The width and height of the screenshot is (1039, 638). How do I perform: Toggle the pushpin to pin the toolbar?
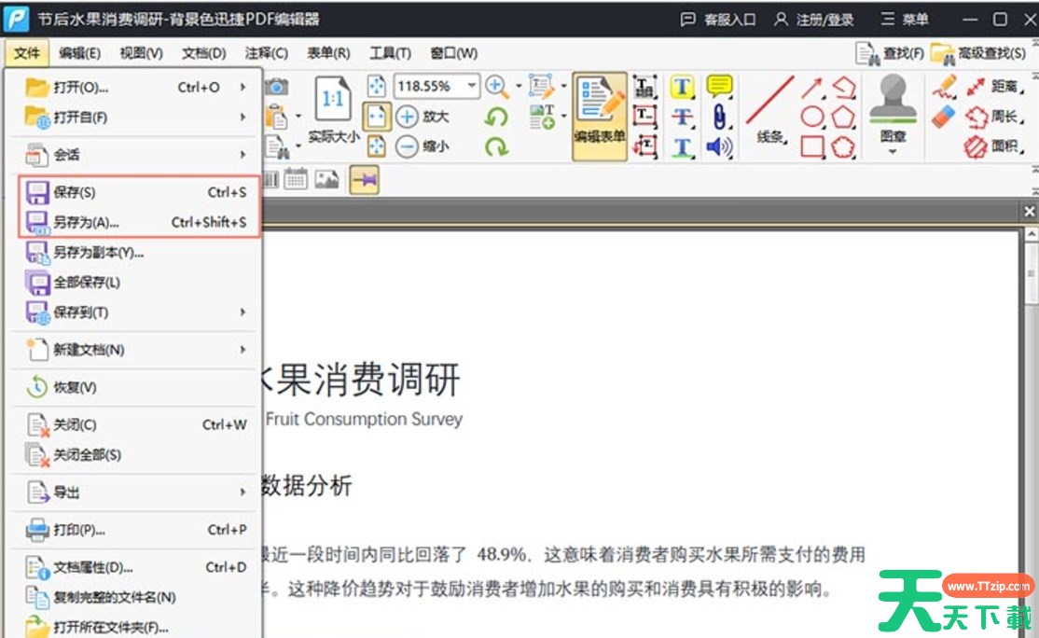pyautogui.click(x=364, y=179)
